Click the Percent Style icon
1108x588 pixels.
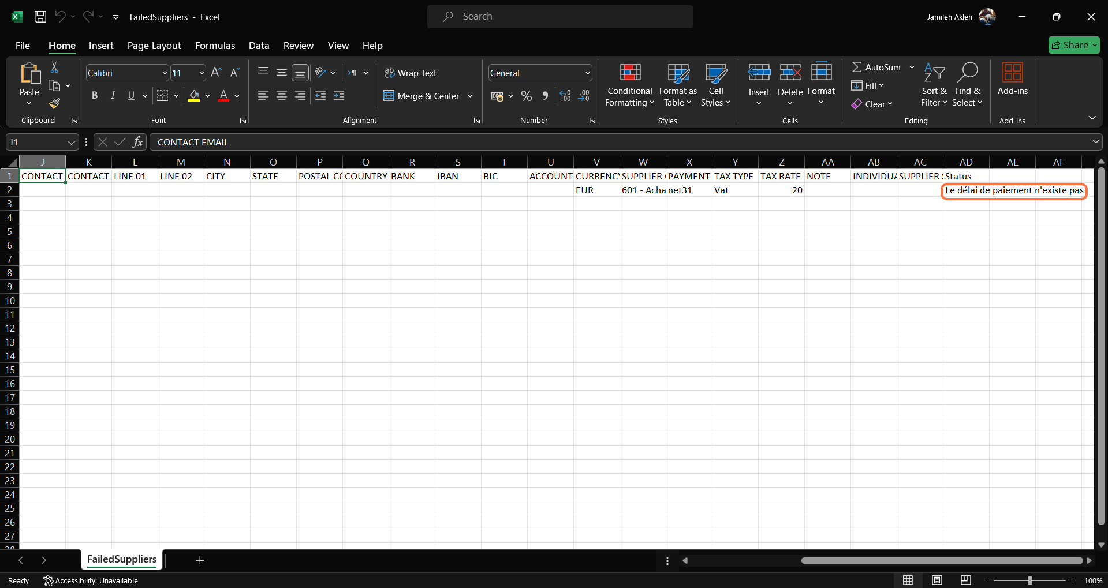(x=527, y=96)
